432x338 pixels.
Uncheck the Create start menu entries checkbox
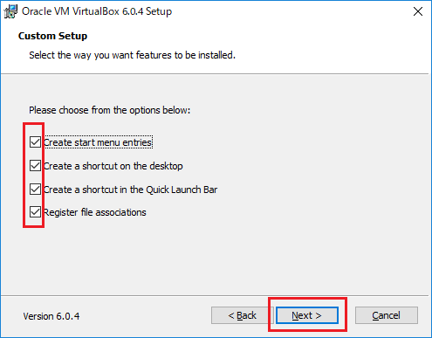point(35,142)
